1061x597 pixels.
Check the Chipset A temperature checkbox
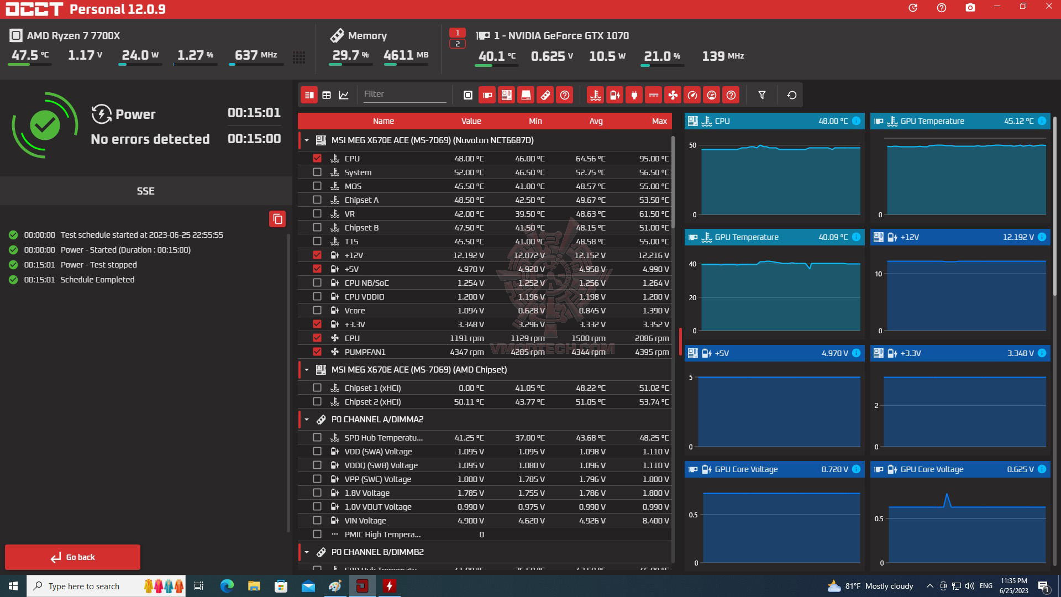tap(317, 200)
